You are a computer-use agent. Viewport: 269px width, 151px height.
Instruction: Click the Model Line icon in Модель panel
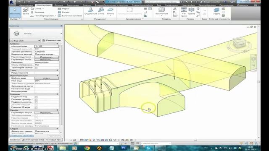point(175,12)
